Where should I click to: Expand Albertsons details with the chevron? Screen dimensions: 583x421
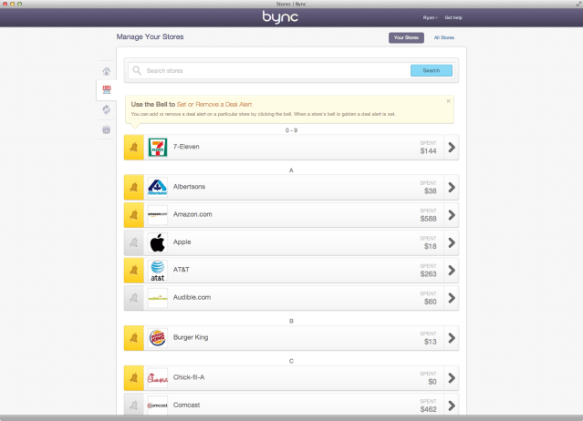point(452,187)
